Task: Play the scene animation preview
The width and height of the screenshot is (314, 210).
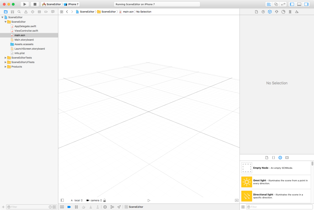Action: (149, 200)
